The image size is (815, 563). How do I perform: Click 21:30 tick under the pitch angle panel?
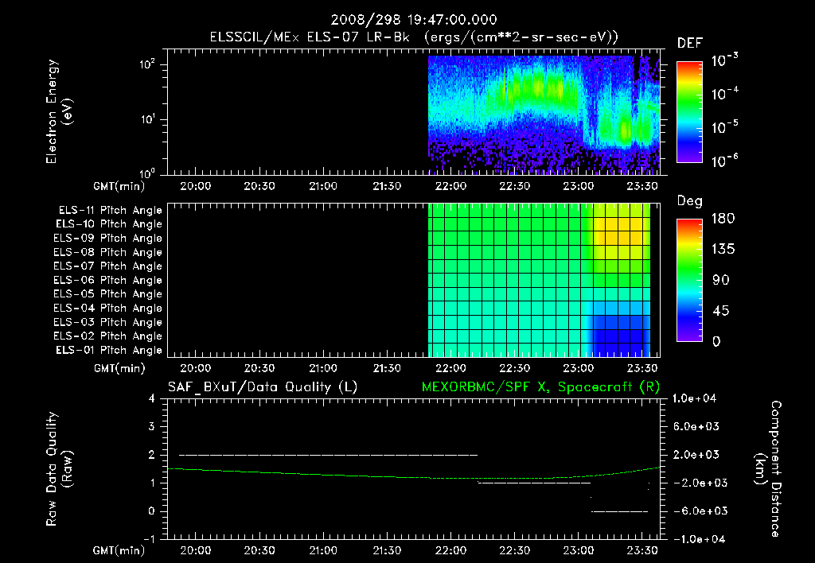click(387, 368)
